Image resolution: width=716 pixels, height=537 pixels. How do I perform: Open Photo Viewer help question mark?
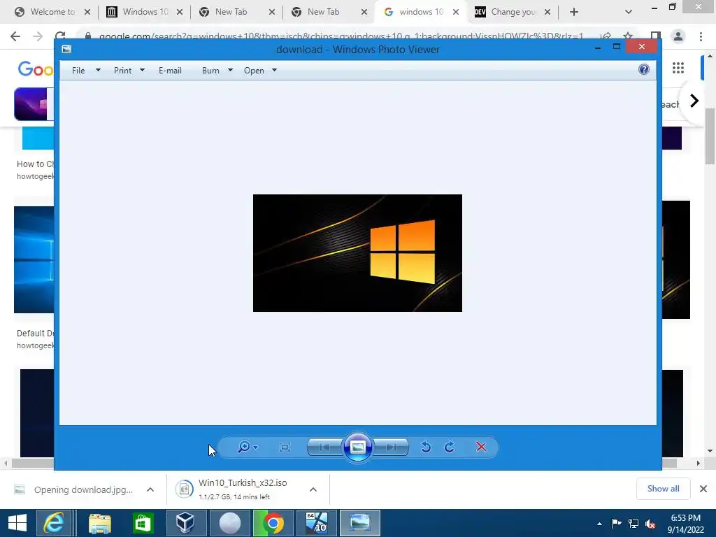pos(644,69)
